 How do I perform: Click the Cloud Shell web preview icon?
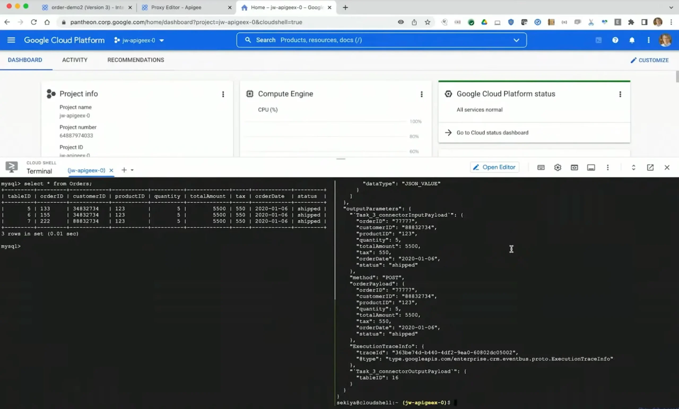tap(574, 168)
